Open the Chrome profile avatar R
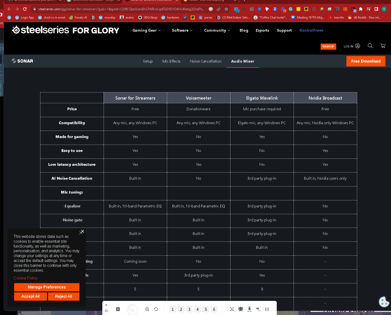Screen dimensions: 391x315 384,9
